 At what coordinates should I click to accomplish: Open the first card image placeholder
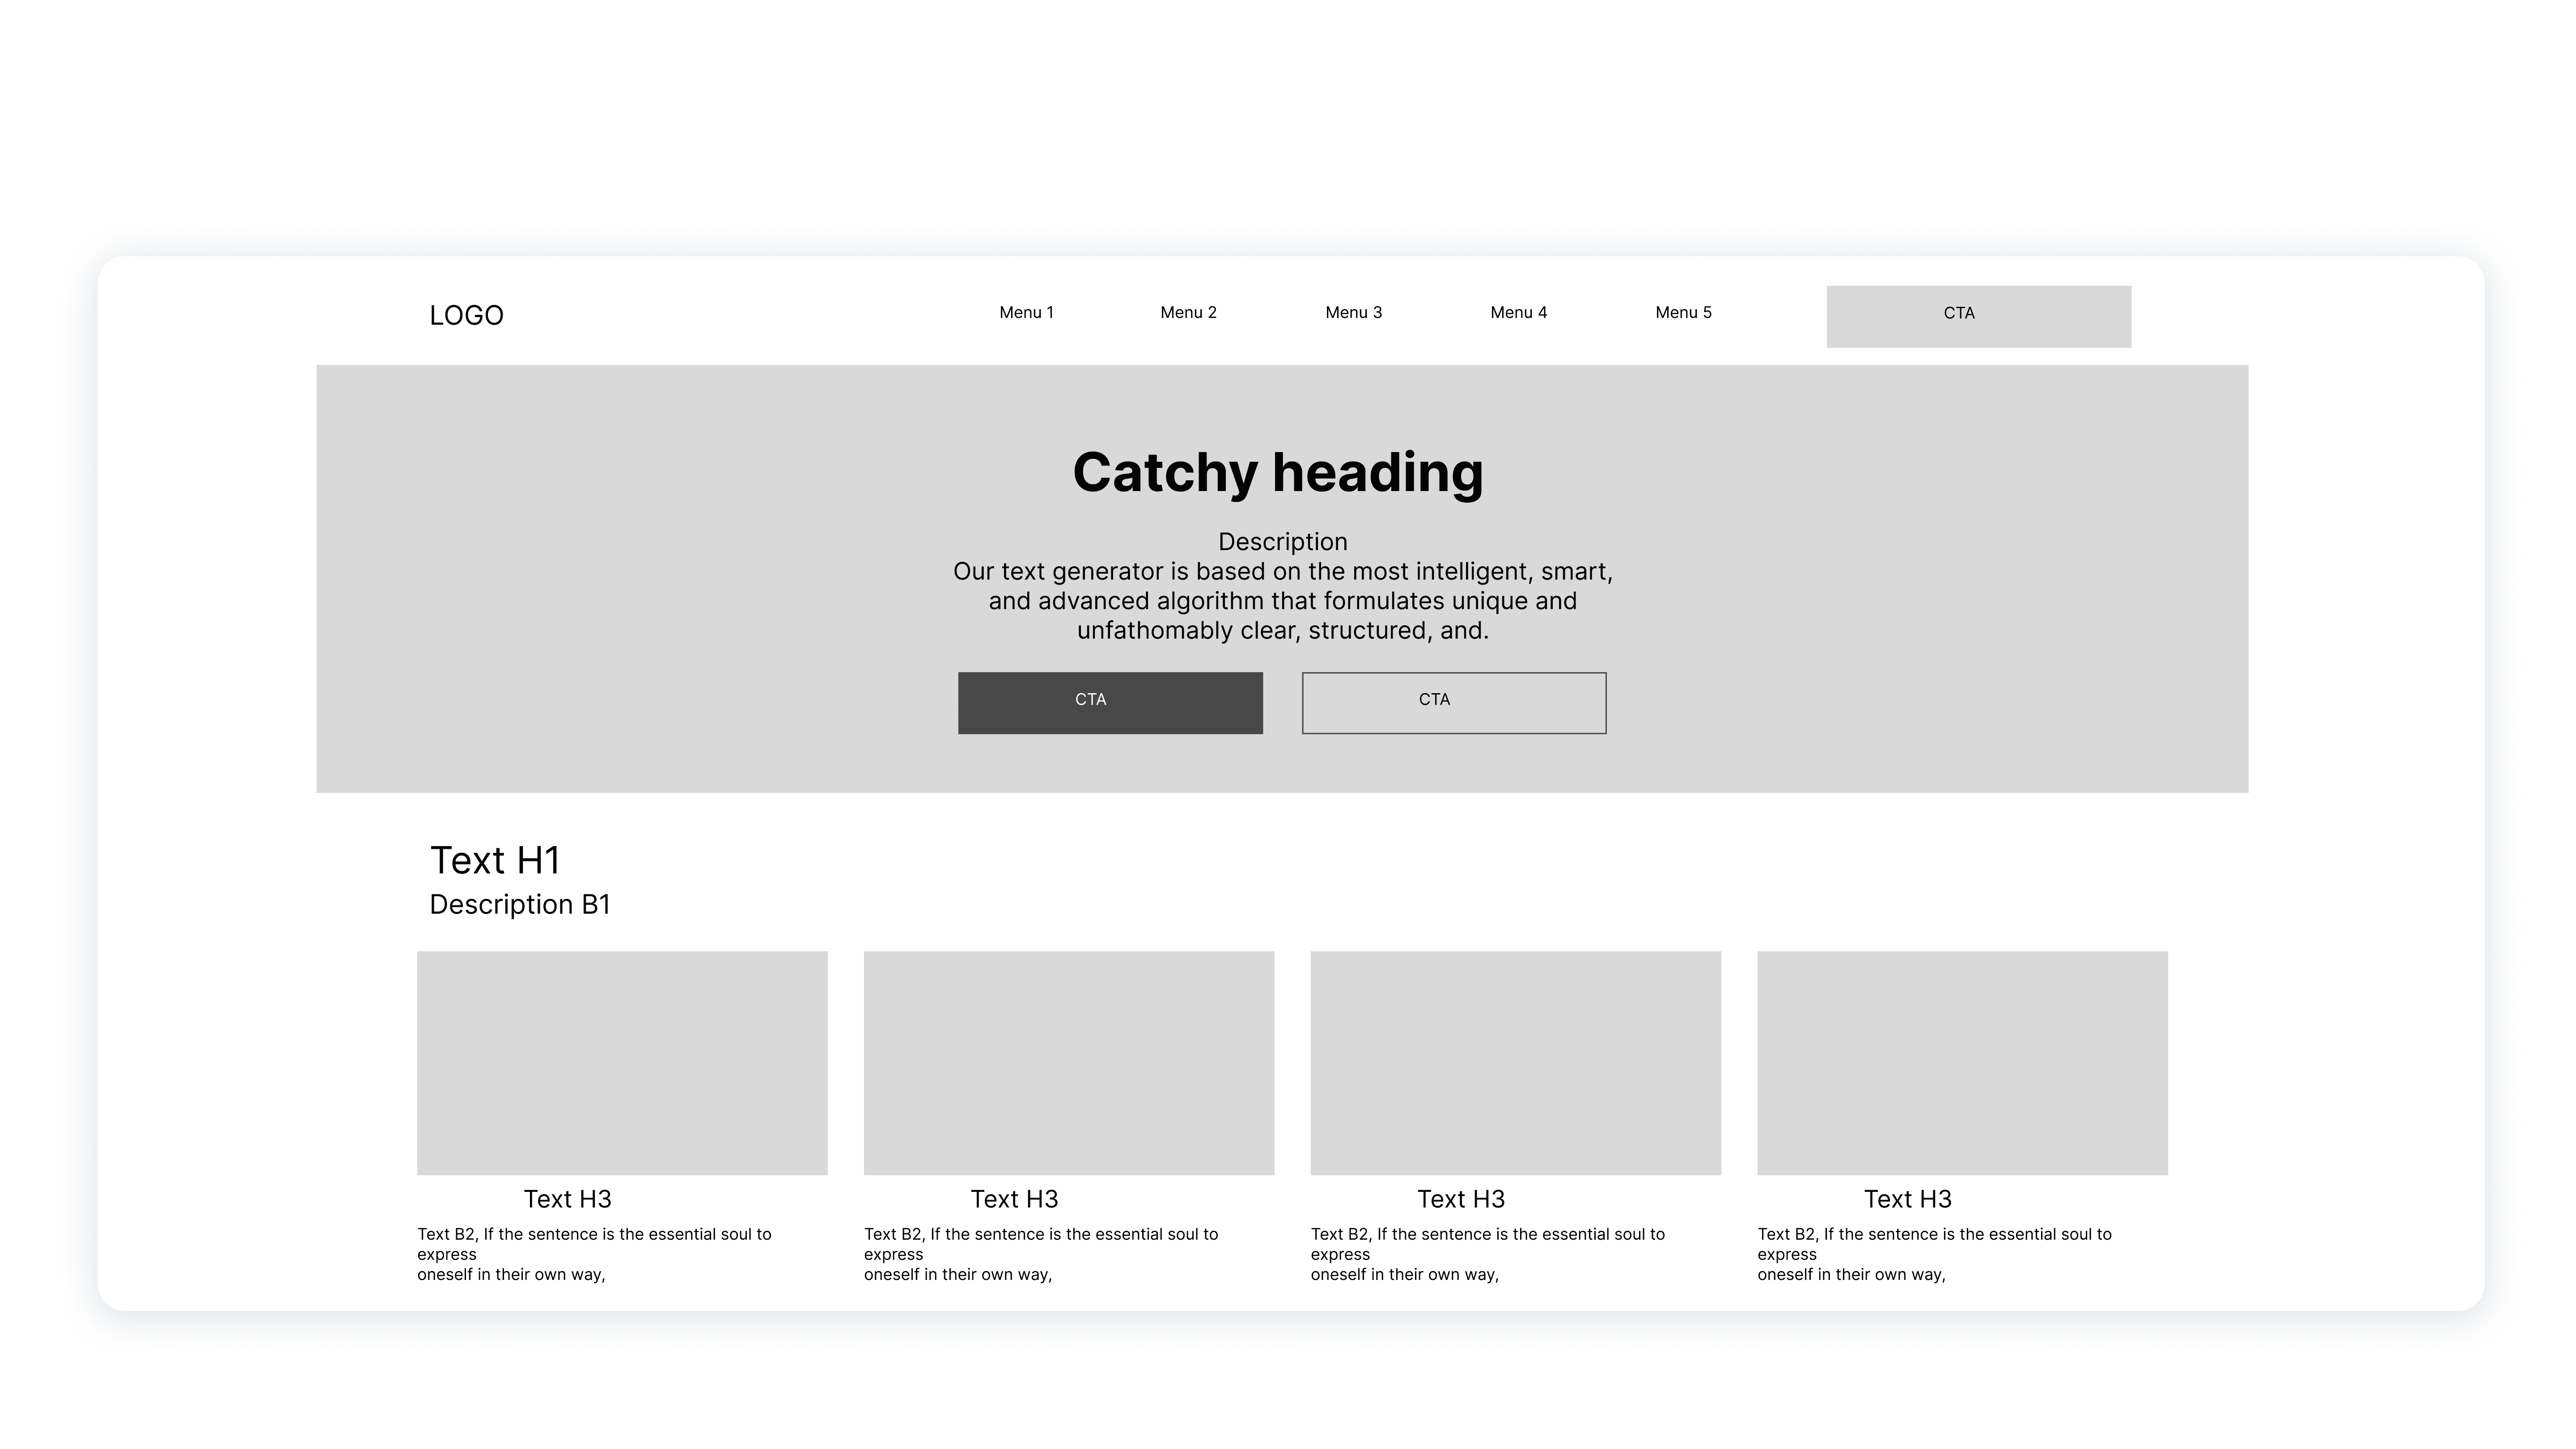[622, 1062]
